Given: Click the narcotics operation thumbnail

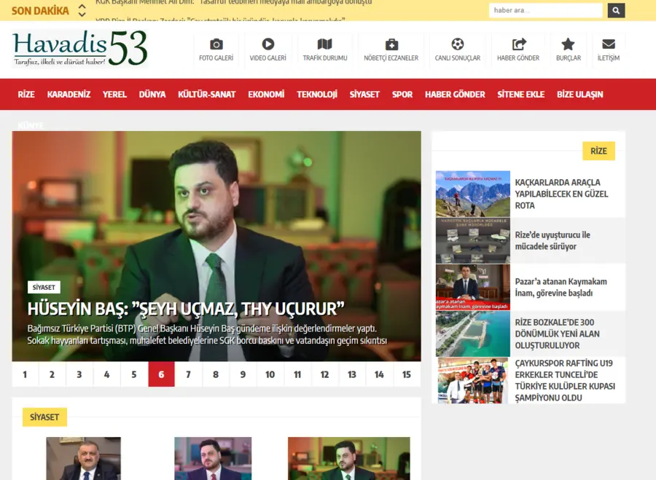Looking at the screenshot, I should click(473, 240).
